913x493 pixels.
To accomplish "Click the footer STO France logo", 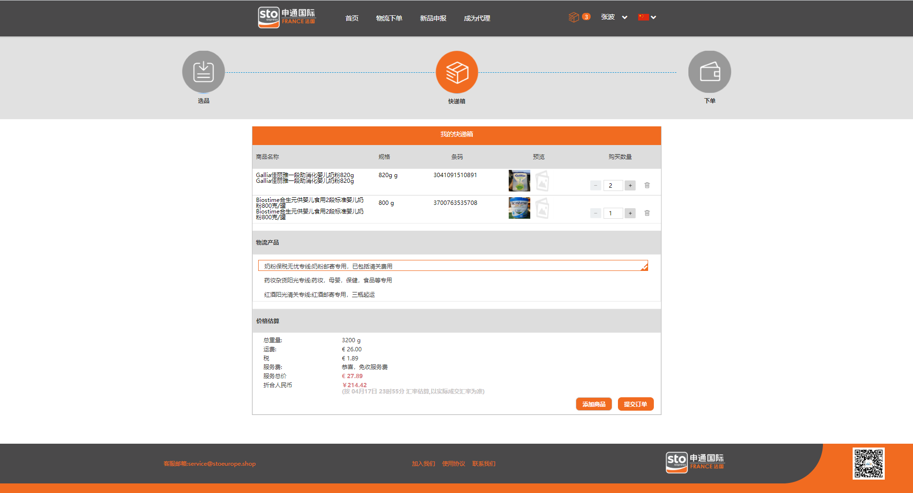I will coord(695,462).
